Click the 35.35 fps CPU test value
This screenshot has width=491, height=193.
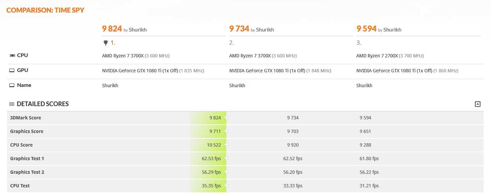[211, 186]
